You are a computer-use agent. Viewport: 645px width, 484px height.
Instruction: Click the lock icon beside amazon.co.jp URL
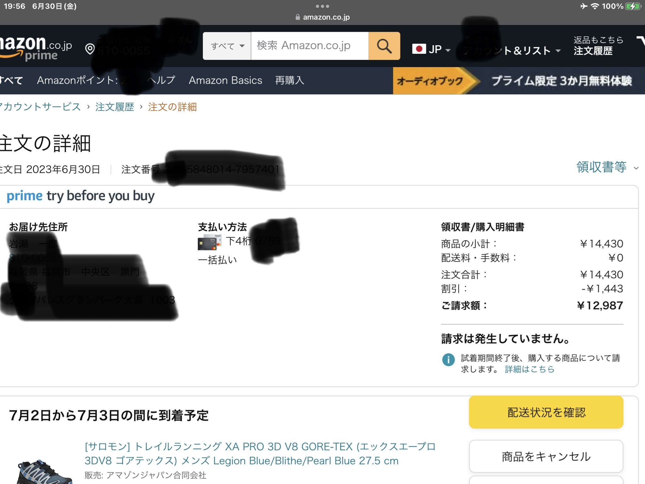[x=298, y=17]
